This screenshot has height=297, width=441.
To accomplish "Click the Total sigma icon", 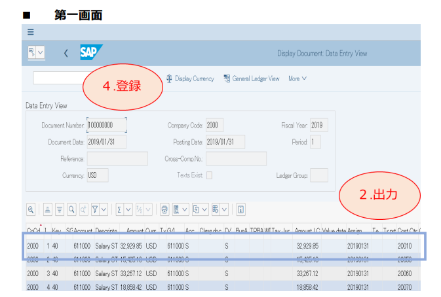I will pos(119,209).
